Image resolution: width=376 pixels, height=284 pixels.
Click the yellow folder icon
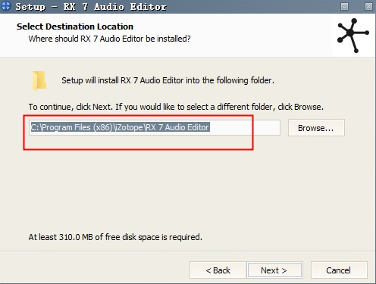(39, 81)
